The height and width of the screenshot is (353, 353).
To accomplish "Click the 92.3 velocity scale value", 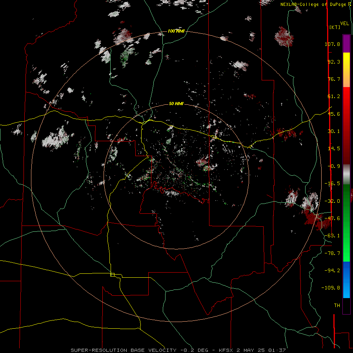I will click(334, 62).
